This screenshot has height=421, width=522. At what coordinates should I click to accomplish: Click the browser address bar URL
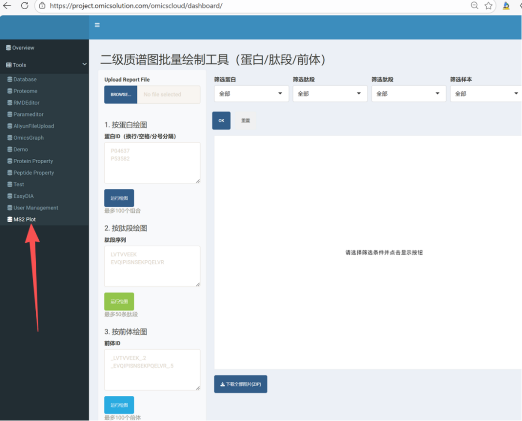pyautogui.click(x=136, y=6)
